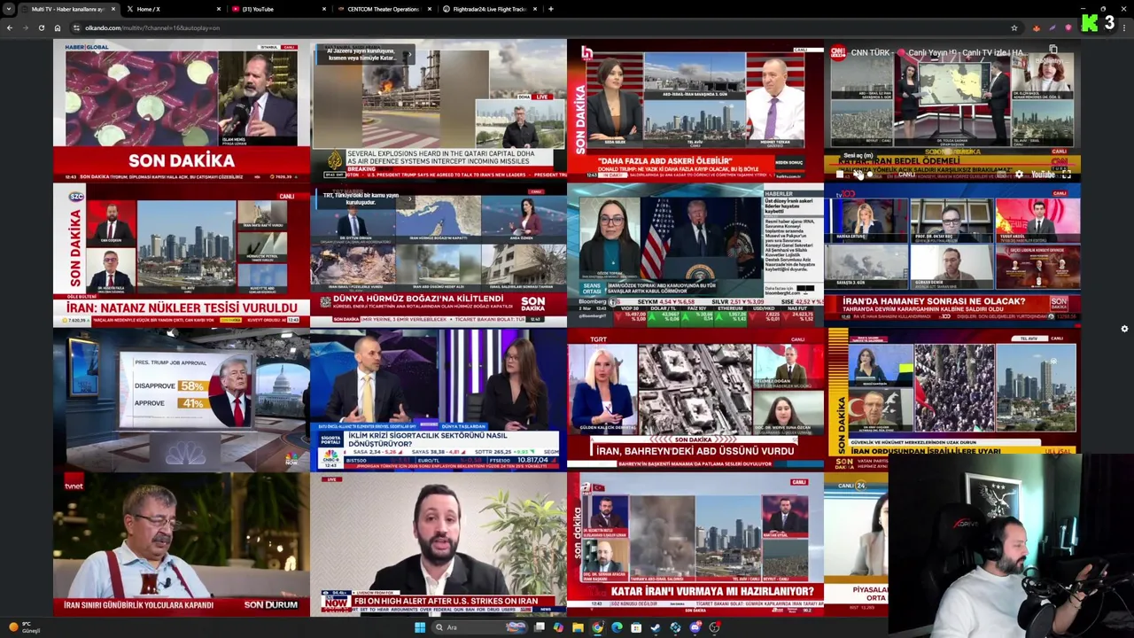The image size is (1134, 638).
Task: Open the Chrome three-dot menu
Action: tap(1123, 27)
